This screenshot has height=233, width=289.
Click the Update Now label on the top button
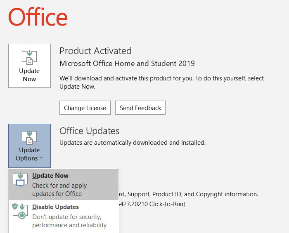(x=29, y=75)
